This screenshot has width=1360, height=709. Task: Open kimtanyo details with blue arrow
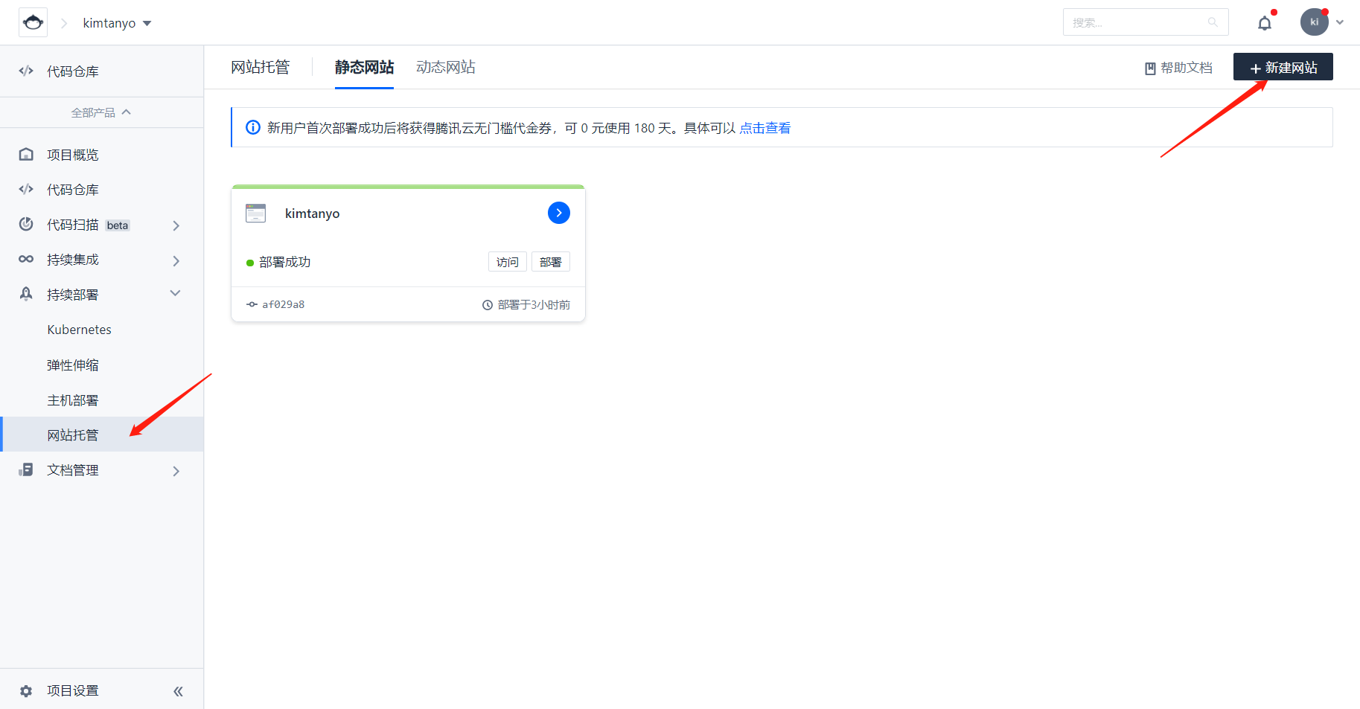point(559,213)
